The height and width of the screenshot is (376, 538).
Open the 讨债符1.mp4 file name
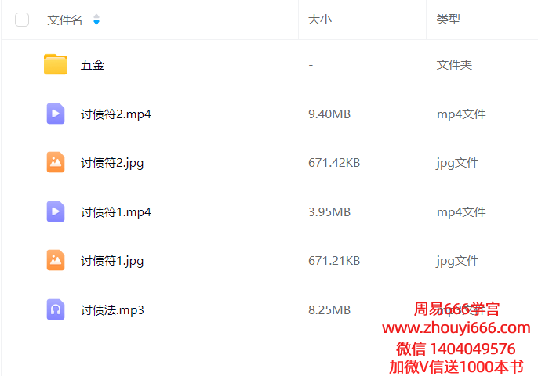pos(116,212)
